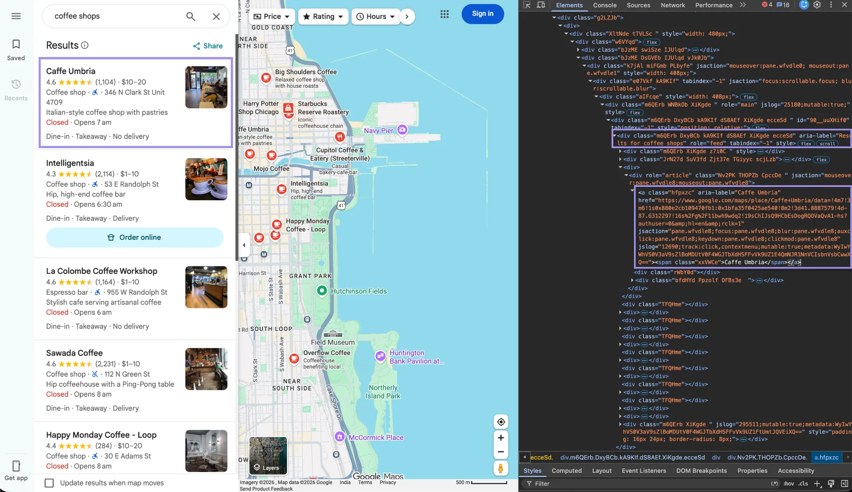Switch to the Console tab
Screen dimensions: 852x492
[x=604, y=5]
